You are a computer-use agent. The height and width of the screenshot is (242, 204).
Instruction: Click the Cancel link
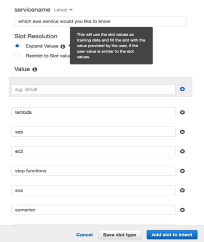(x=84, y=235)
